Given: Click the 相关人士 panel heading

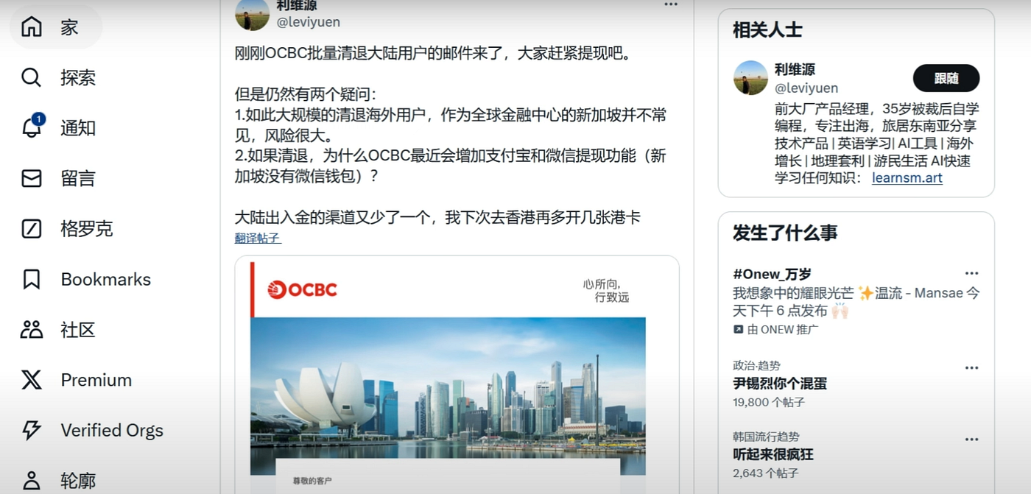Looking at the screenshot, I should tap(767, 30).
